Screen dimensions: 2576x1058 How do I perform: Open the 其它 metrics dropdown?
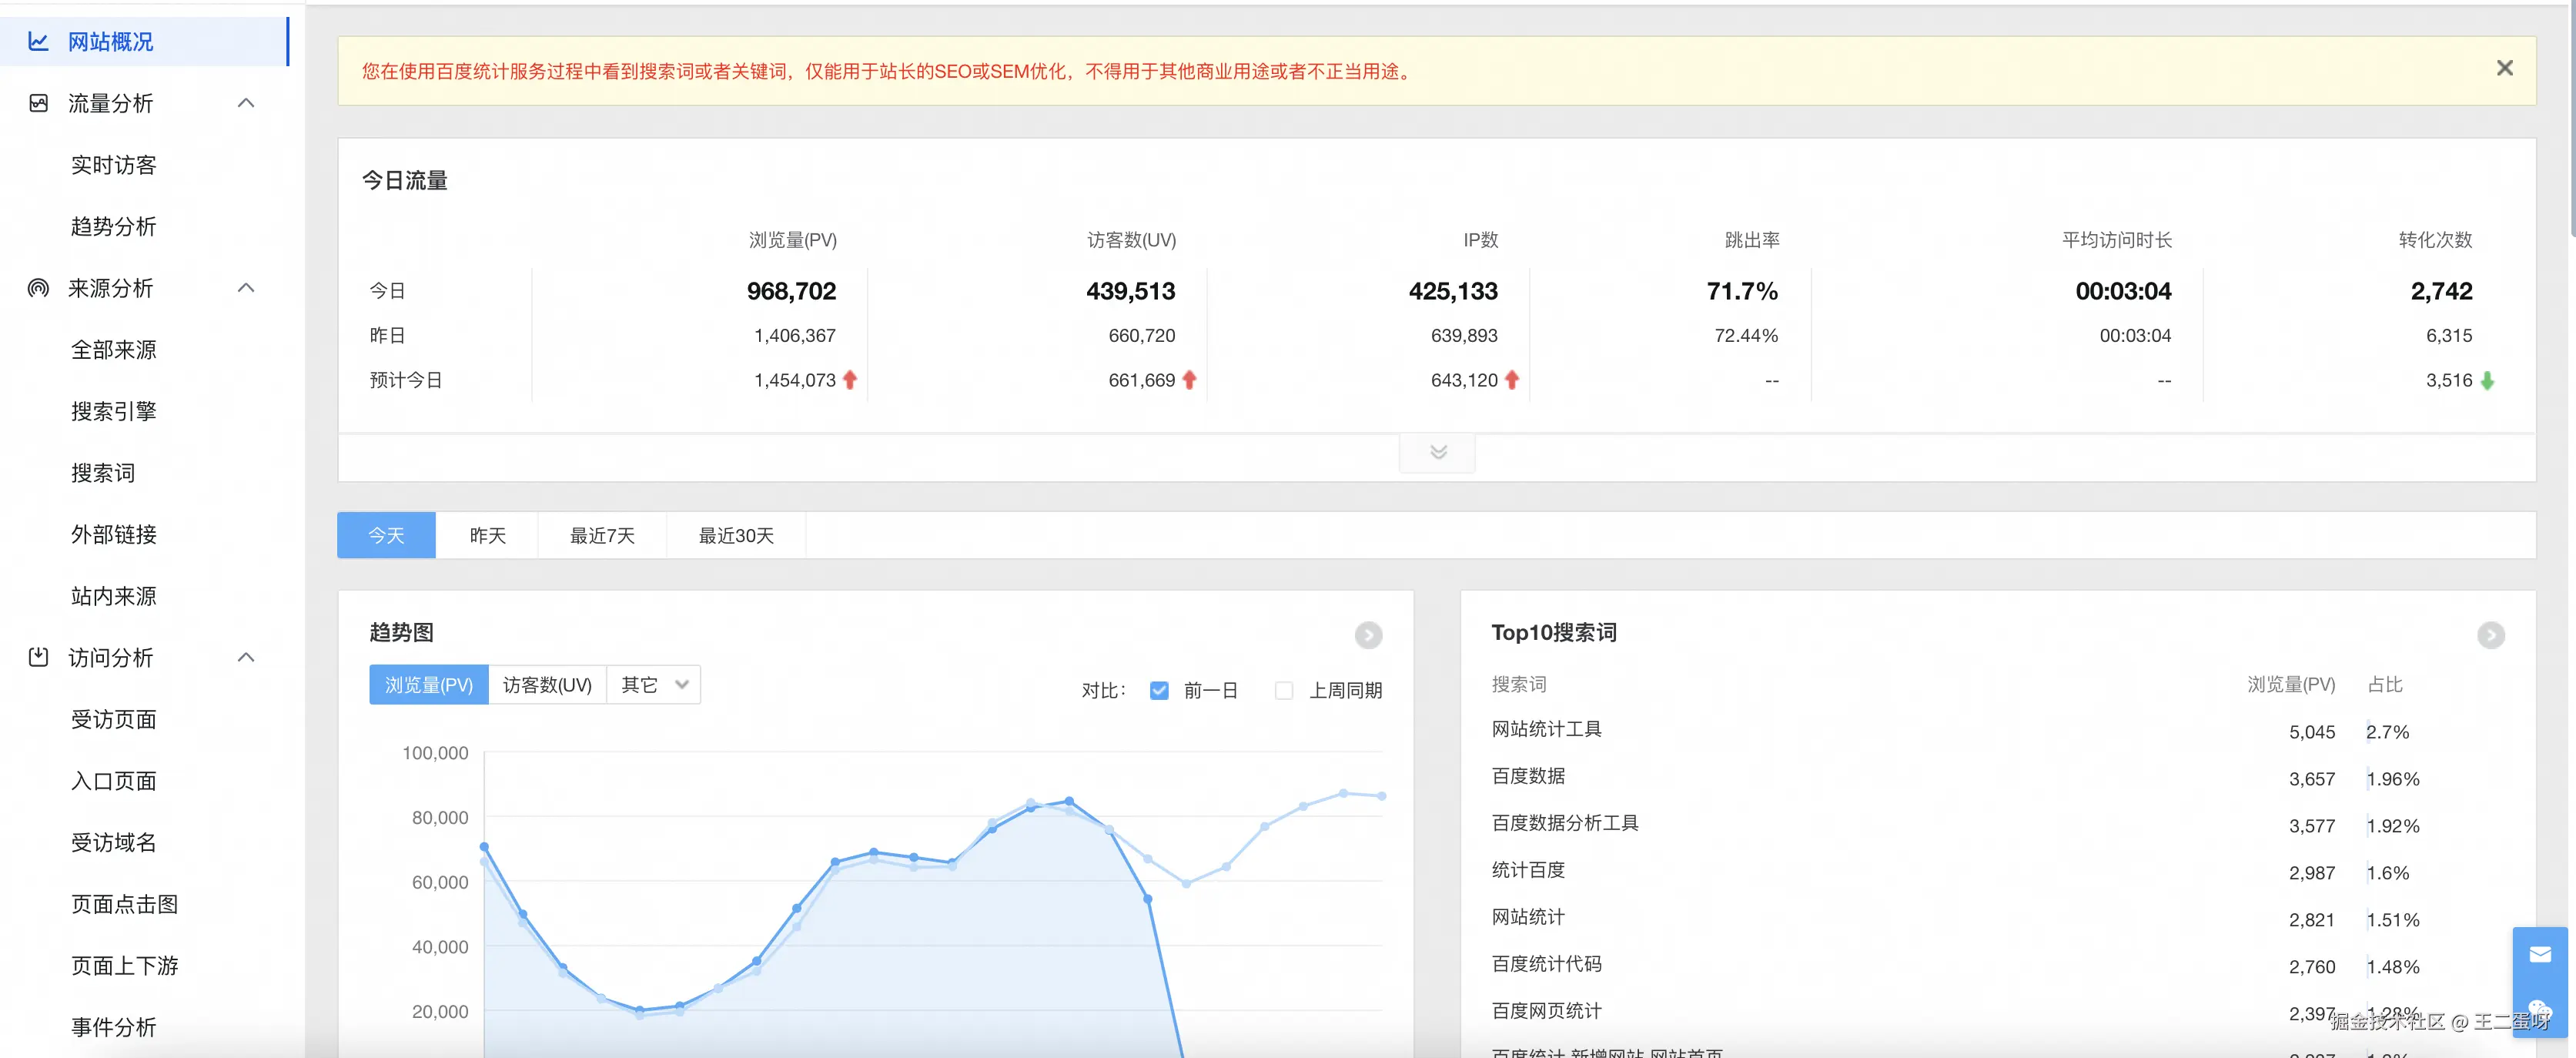tap(654, 685)
